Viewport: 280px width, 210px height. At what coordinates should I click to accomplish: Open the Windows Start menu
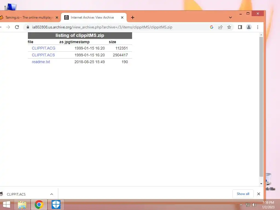[7, 205]
